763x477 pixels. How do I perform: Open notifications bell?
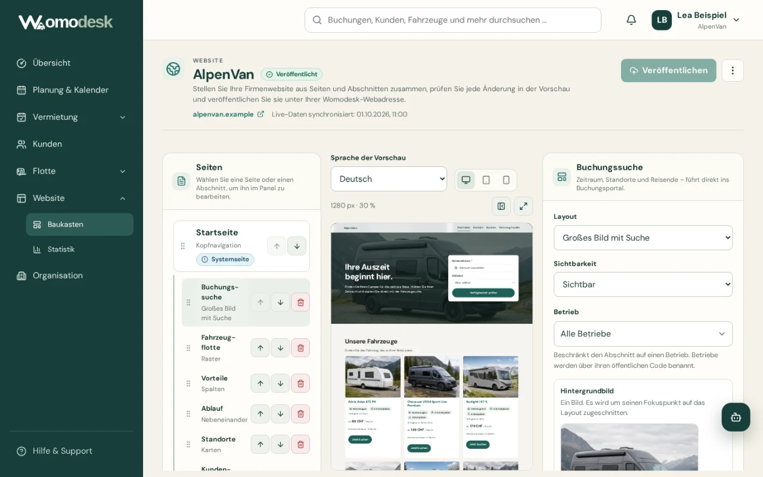631,20
